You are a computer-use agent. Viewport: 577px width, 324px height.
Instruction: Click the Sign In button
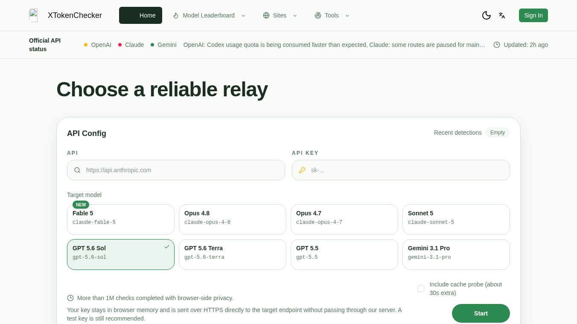point(533,15)
